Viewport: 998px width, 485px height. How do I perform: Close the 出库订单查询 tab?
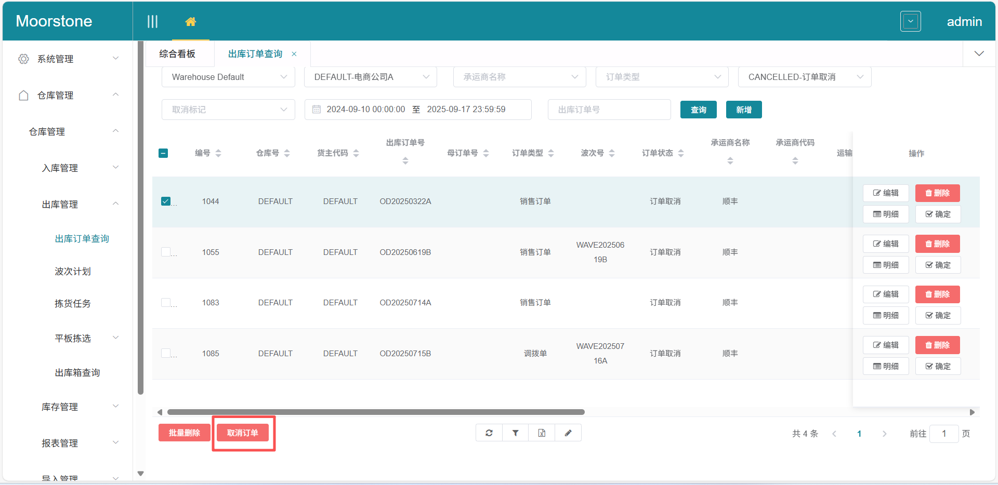[x=294, y=54]
